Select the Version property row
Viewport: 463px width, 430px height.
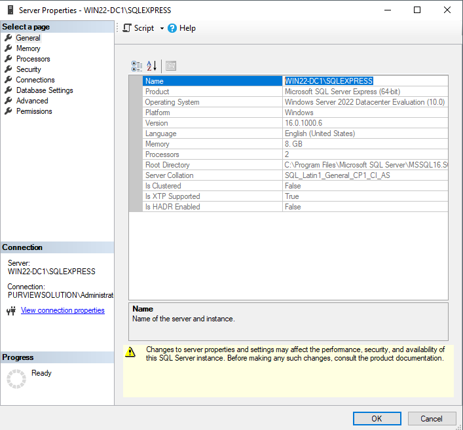pyautogui.click(x=295, y=123)
